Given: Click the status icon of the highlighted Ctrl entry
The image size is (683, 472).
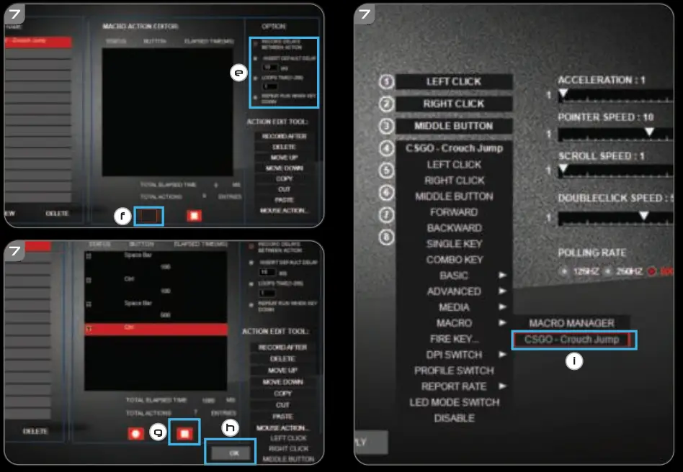Looking at the screenshot, I should (89, 330).
